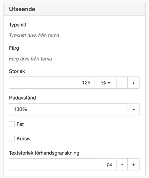Decrease Textstorlek förhandsgranskning with minus button
Image resolution: width=149 pixels, height=178 pixels.
(122, 164)
